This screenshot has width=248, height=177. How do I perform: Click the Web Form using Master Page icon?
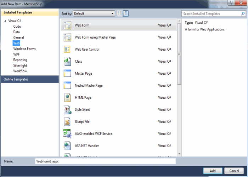point(67,37)
